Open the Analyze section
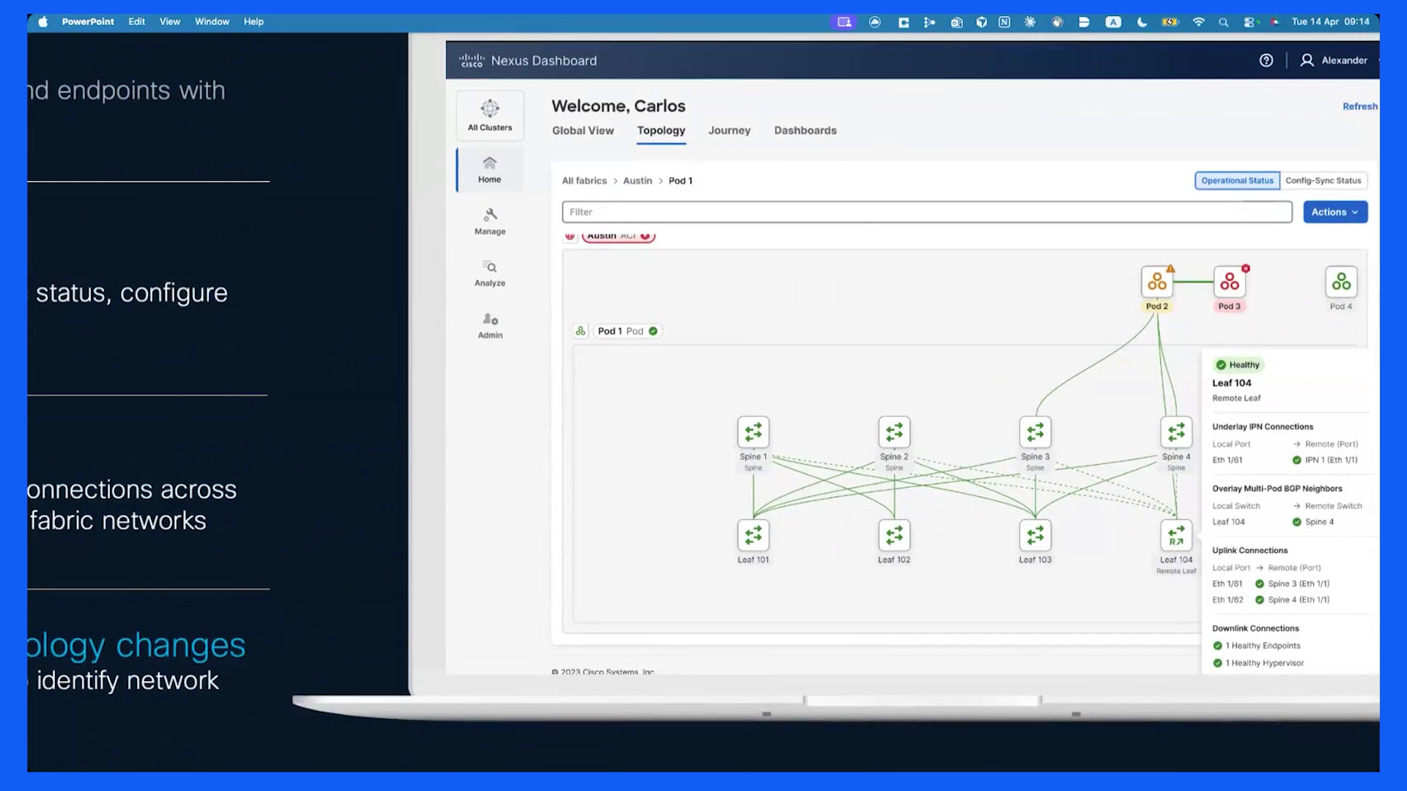The image size is (1407, 791). coord(490,273)
